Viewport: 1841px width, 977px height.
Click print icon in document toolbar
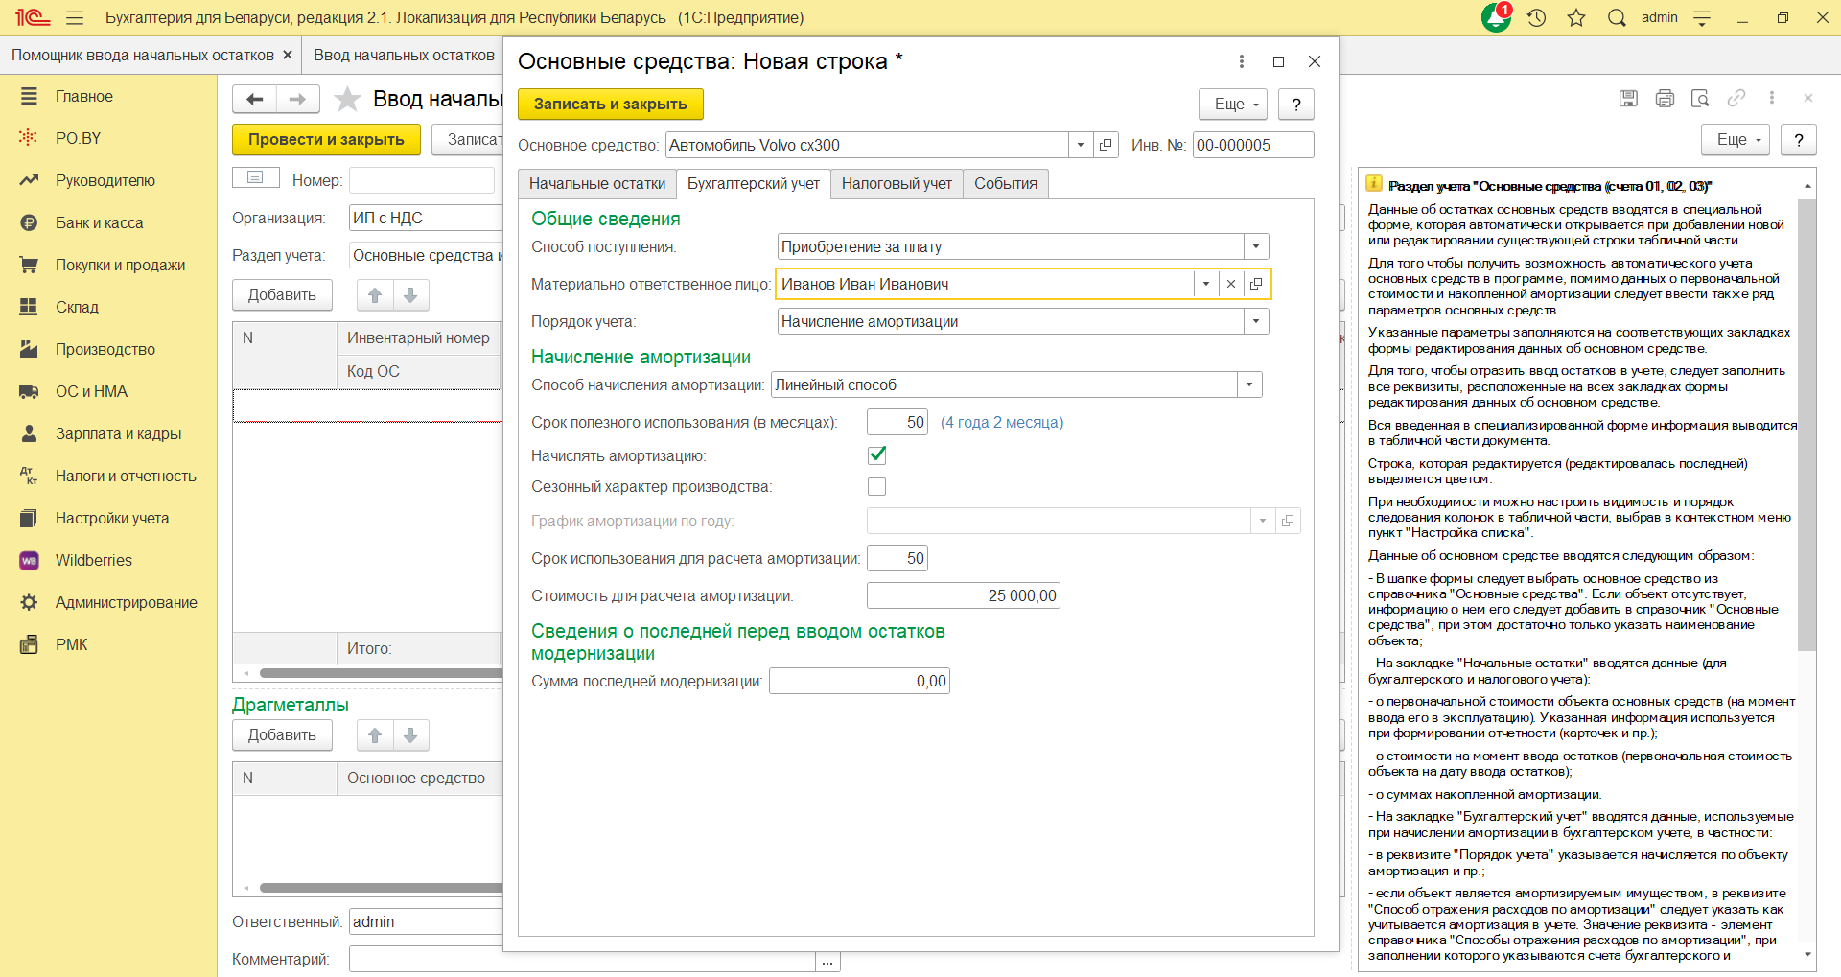pyautogui.click(x=1665, y=98)
